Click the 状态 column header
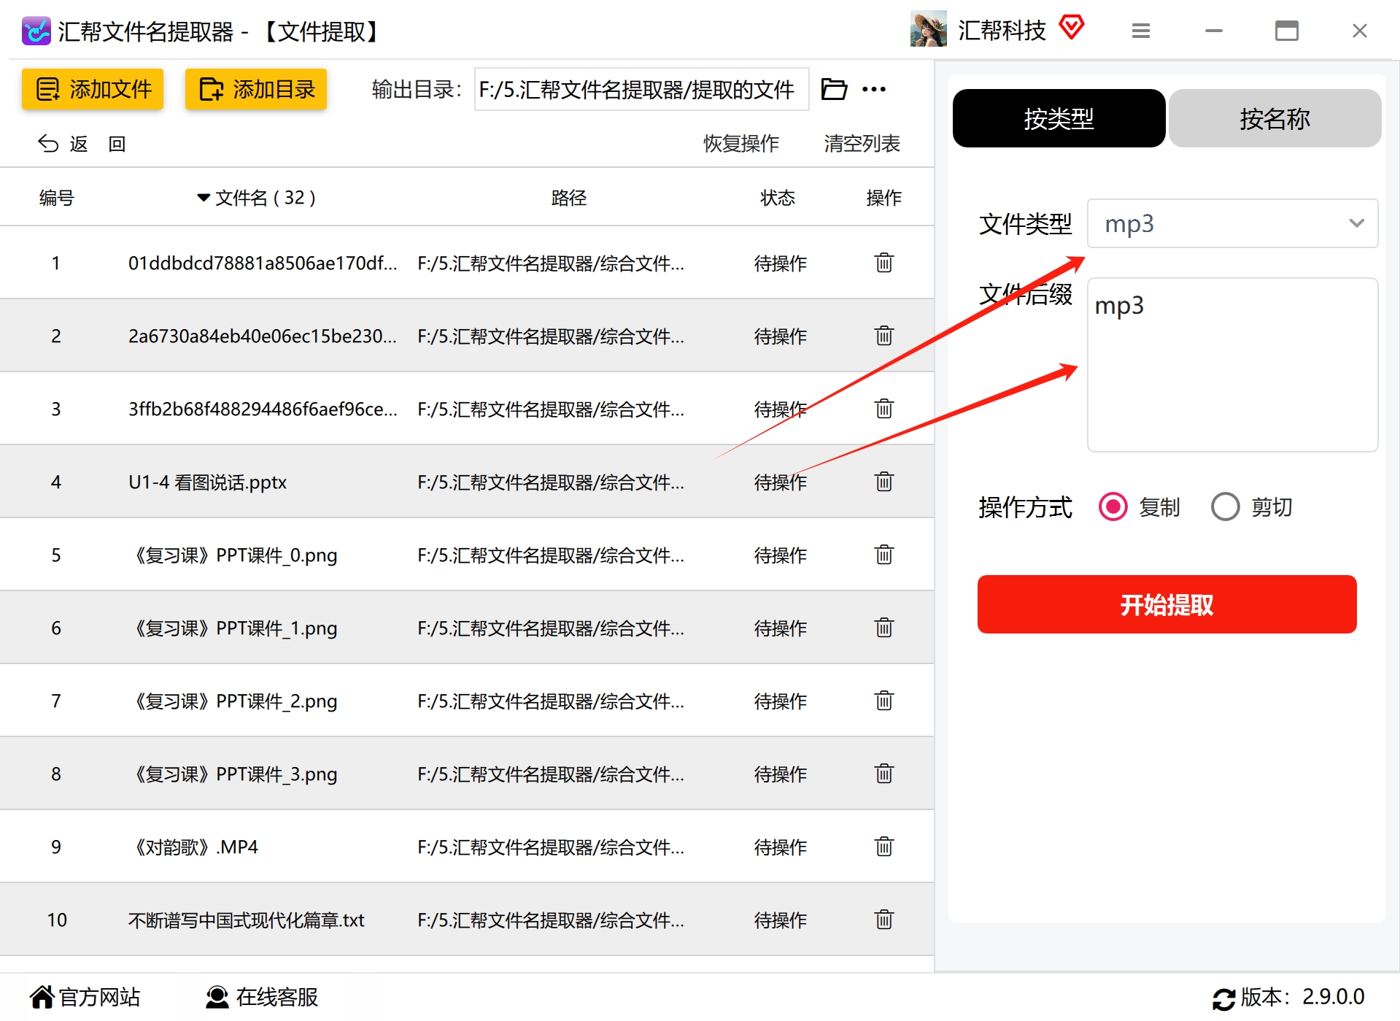This screenshot has height=1021, width=1400. click(x=777, y=198)
